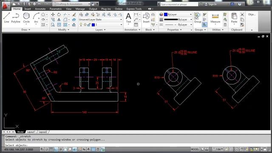Screen dimensions: 272x153
Task: Click the keyword search field
Action: pos(178,4)
